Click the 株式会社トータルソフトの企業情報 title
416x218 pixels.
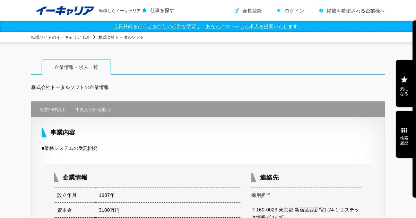pos(70,87)
